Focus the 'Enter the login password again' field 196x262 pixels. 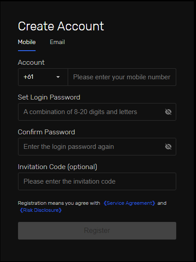97,147
